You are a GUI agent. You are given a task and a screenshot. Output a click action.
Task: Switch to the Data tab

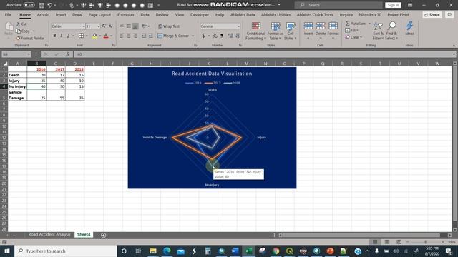[145, 14]
